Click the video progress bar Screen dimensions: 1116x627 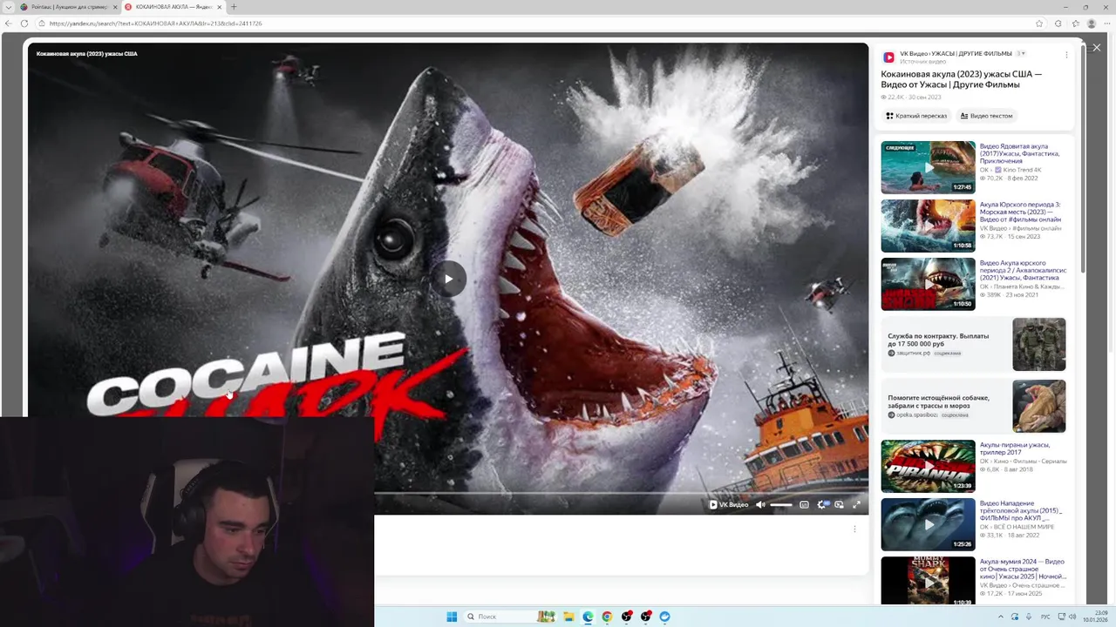(x=622, y=494)
